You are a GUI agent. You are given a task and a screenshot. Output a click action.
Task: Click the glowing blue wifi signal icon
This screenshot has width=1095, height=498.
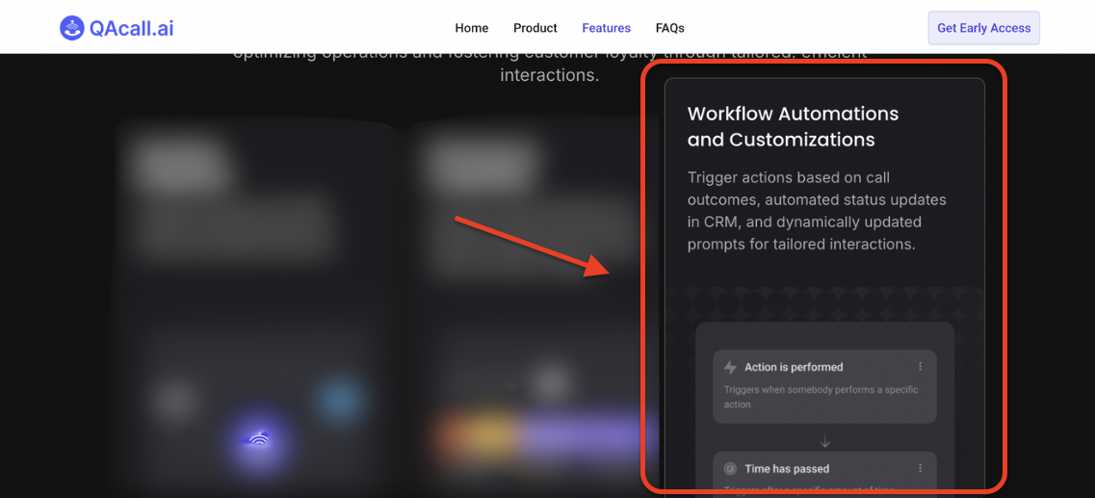tap(258, 438)
